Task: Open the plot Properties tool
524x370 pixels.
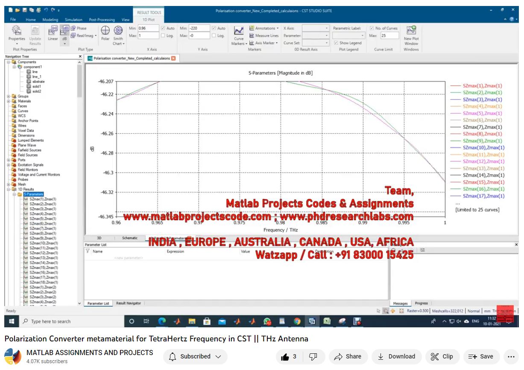Action: [x=17, y=32]
